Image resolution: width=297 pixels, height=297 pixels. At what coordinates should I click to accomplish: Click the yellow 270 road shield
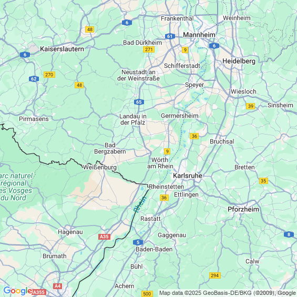coord(49,75)
